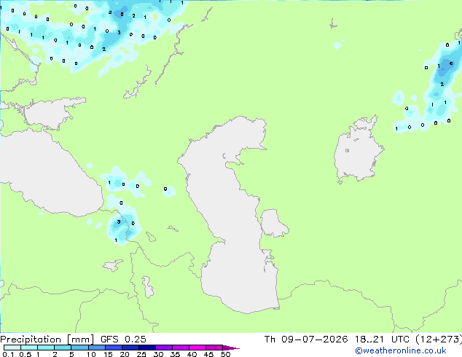
Task: Click the 35–40 mm purple legend swatch
Action: [x=181, y=348]
